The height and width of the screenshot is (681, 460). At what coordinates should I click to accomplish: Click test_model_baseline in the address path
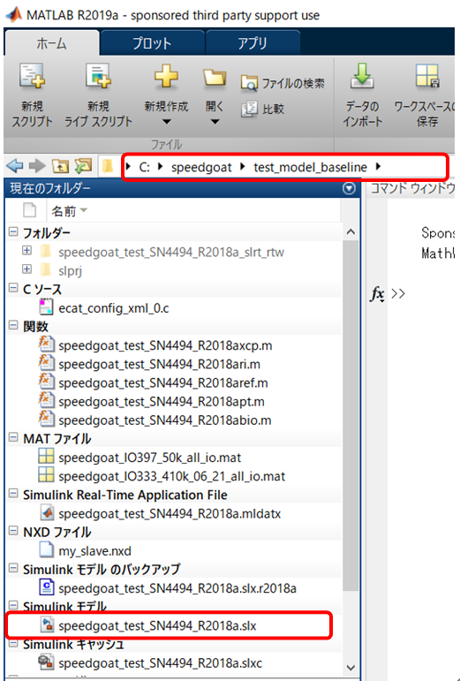tap(310, 167)
